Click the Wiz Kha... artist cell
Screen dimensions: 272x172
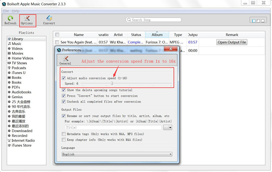point(118,42)
